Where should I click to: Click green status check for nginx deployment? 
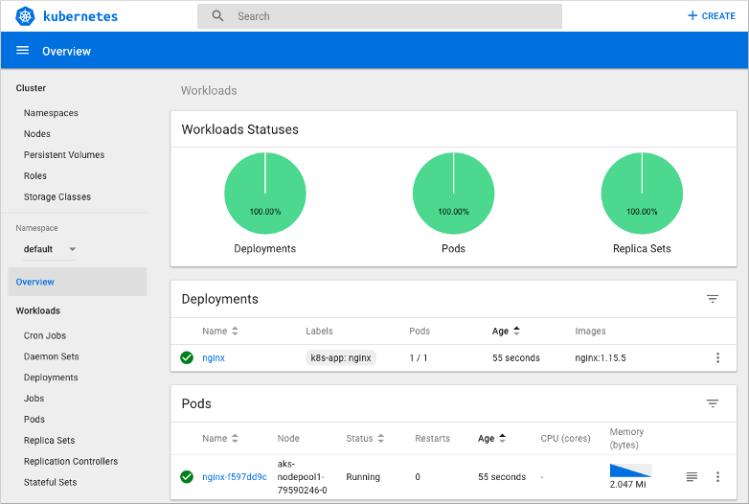coord(187,357)
